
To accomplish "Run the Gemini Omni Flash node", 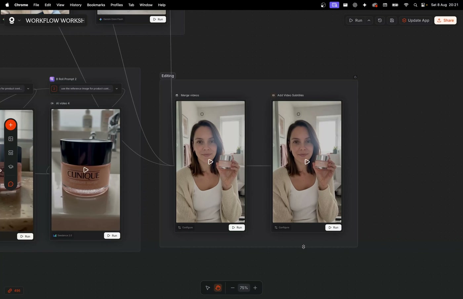I will [158, 19].
